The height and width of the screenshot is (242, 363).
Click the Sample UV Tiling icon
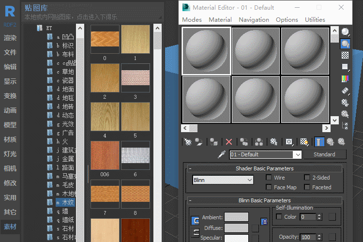pyautogui.click(x=345, y=67)
